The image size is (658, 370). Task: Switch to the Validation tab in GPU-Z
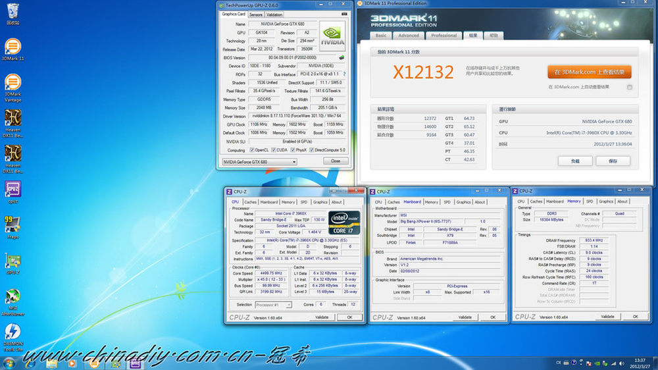(x=274, y=14)
